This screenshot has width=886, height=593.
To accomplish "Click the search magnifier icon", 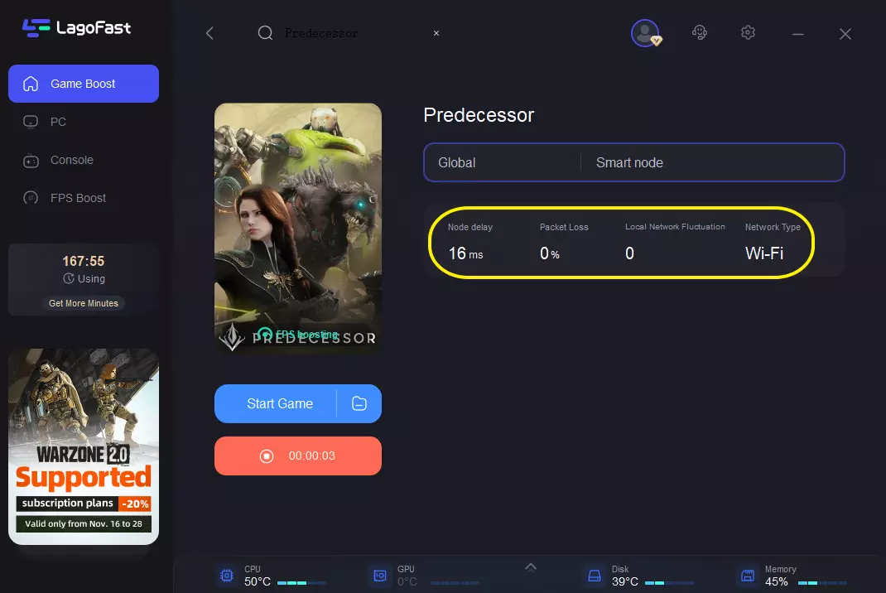I will (265, 33).
